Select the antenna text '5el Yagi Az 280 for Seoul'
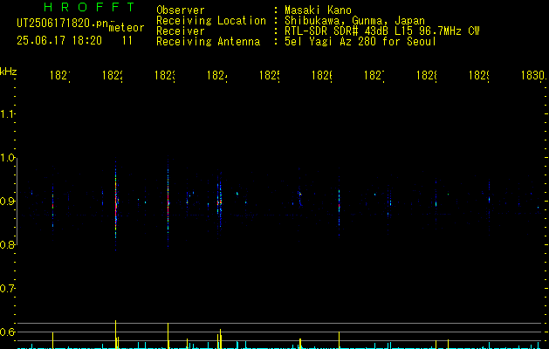549x349 pixels. [x=360, y=42]
